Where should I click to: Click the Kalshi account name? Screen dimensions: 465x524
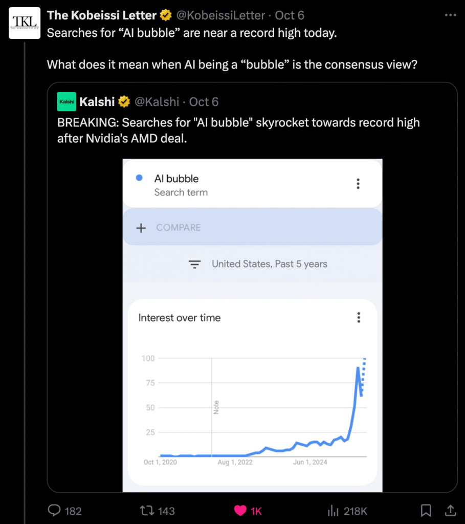pyautogui.click(x=97, y=102)
